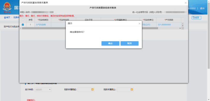
Task: Click the 首页 location pin icon
Action: pyautogui.click(x=5, y=18)
